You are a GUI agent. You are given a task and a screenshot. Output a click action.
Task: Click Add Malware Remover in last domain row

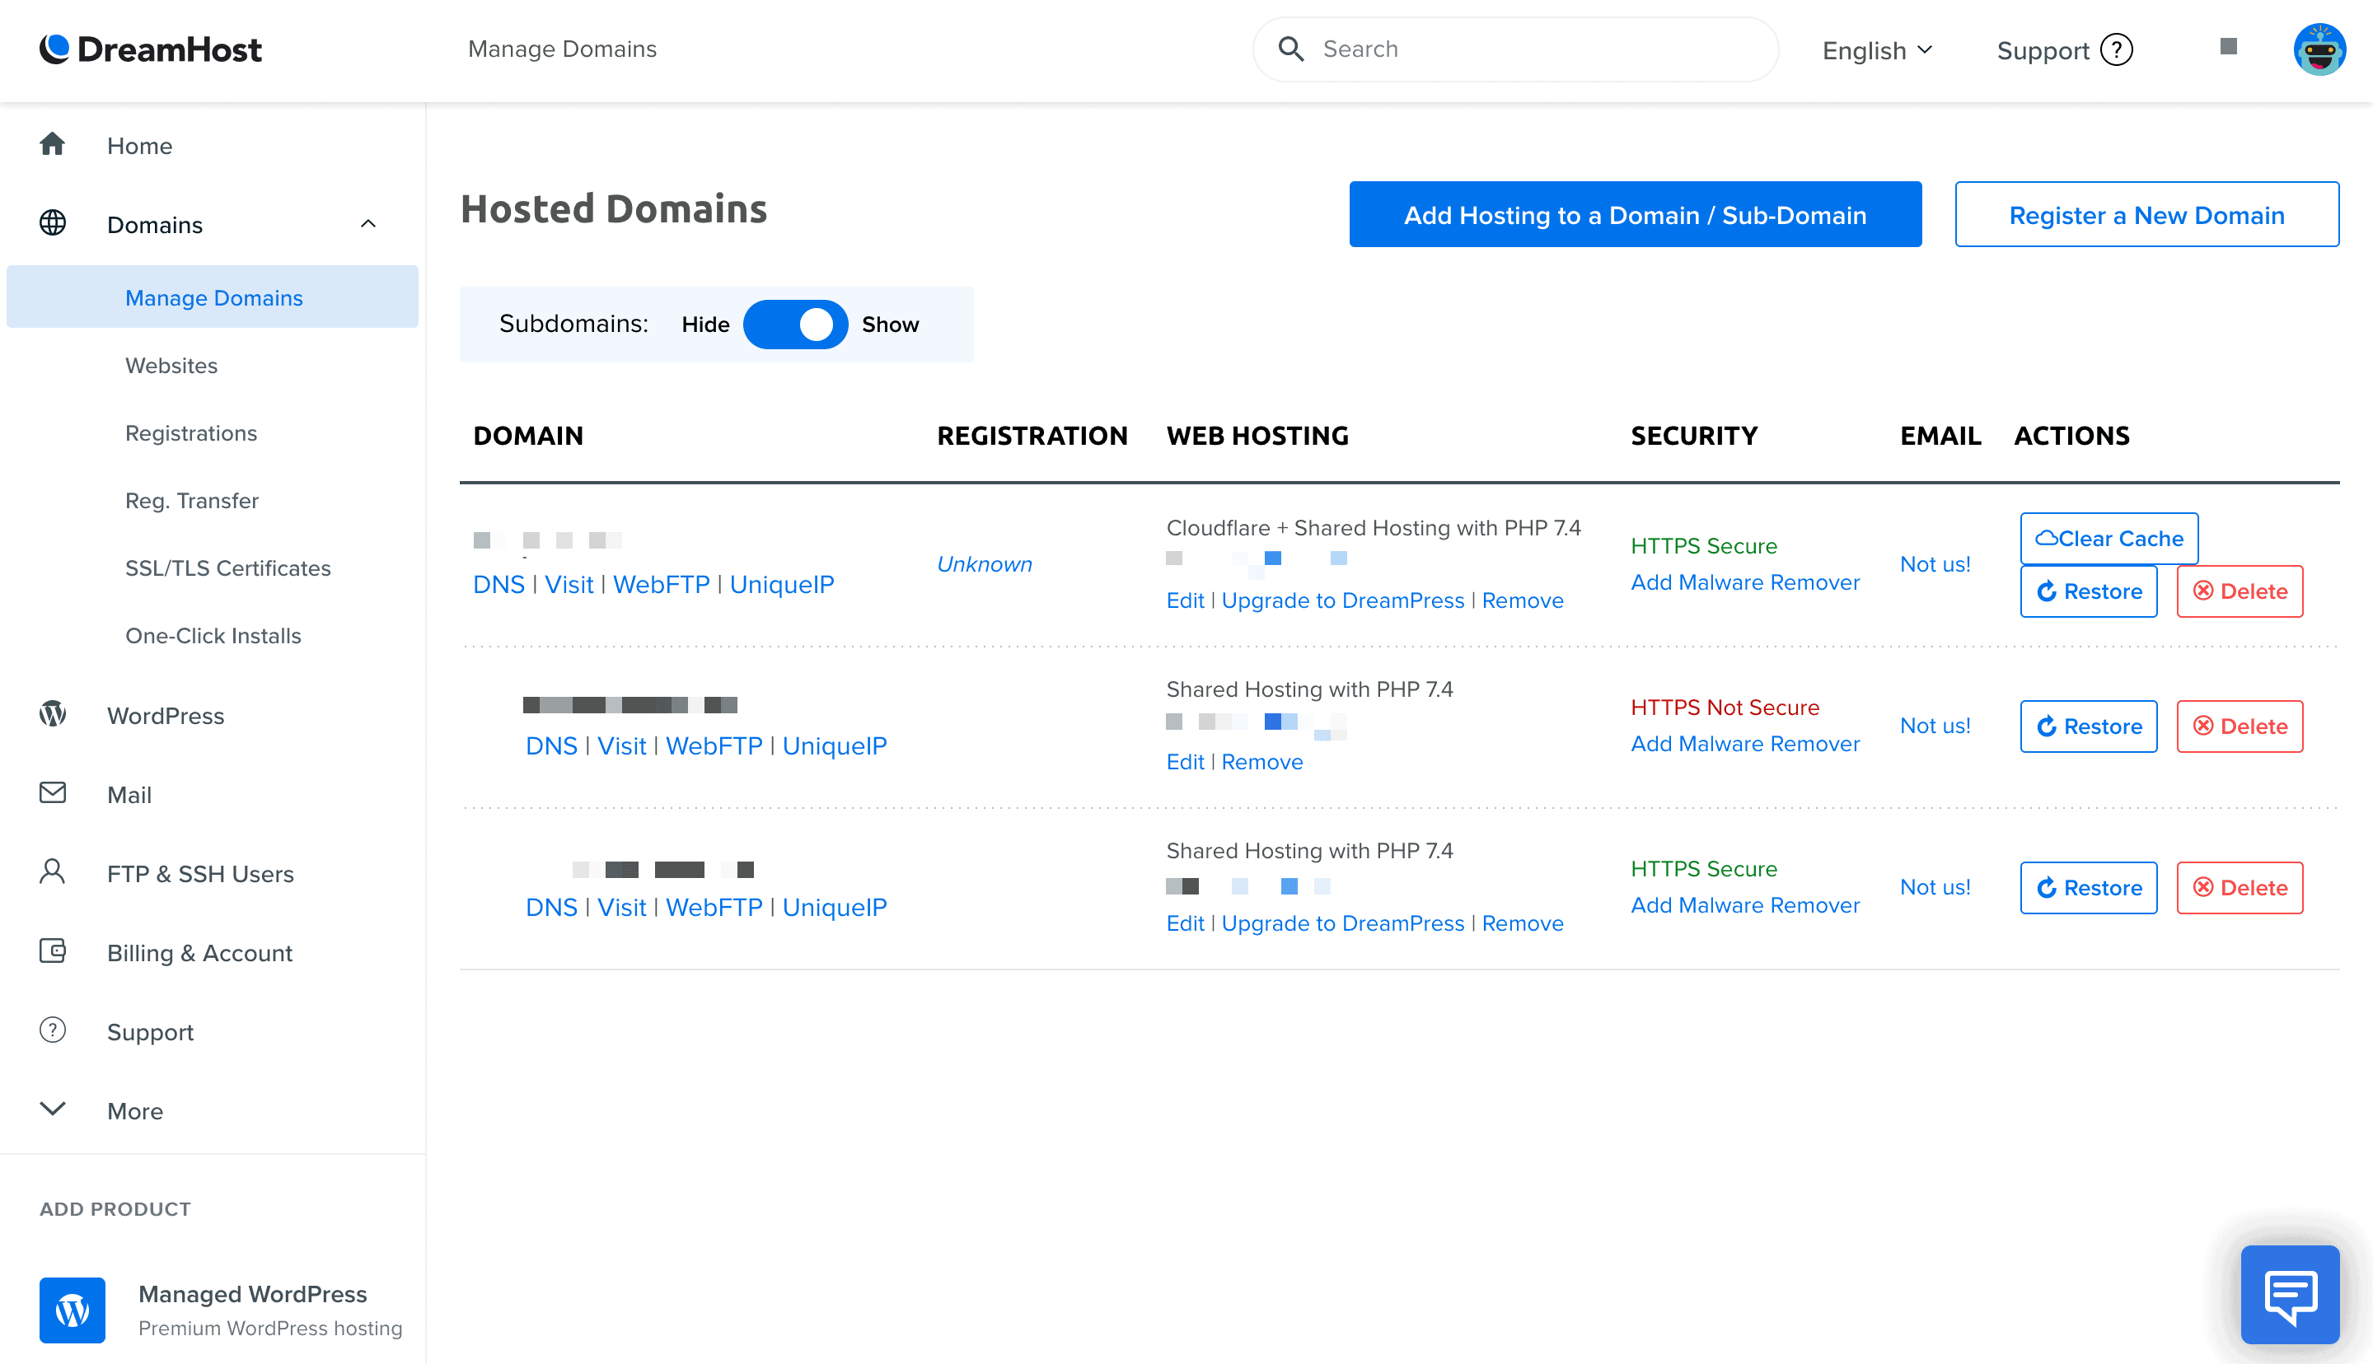[x=1745, y=905]
